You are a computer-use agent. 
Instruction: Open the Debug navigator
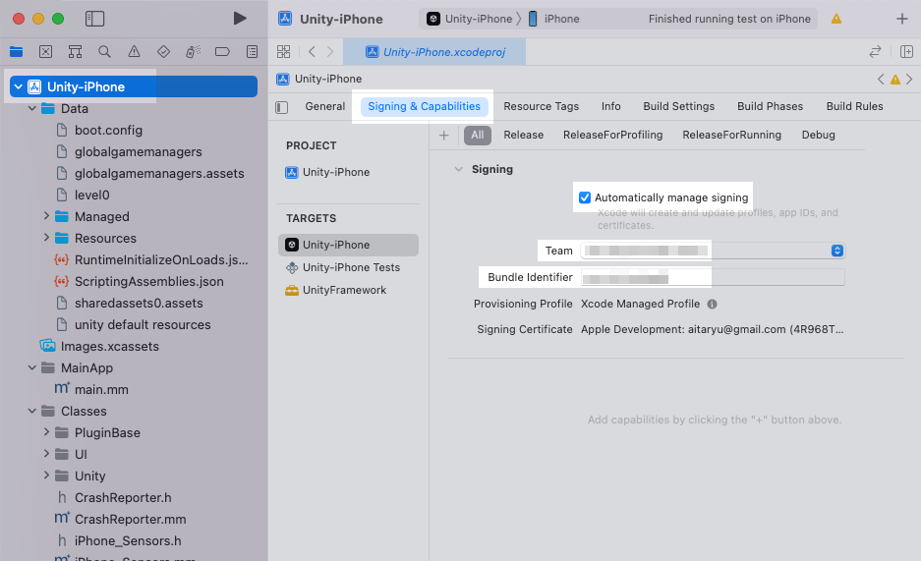pyautogui.click(x=193, y=52)
